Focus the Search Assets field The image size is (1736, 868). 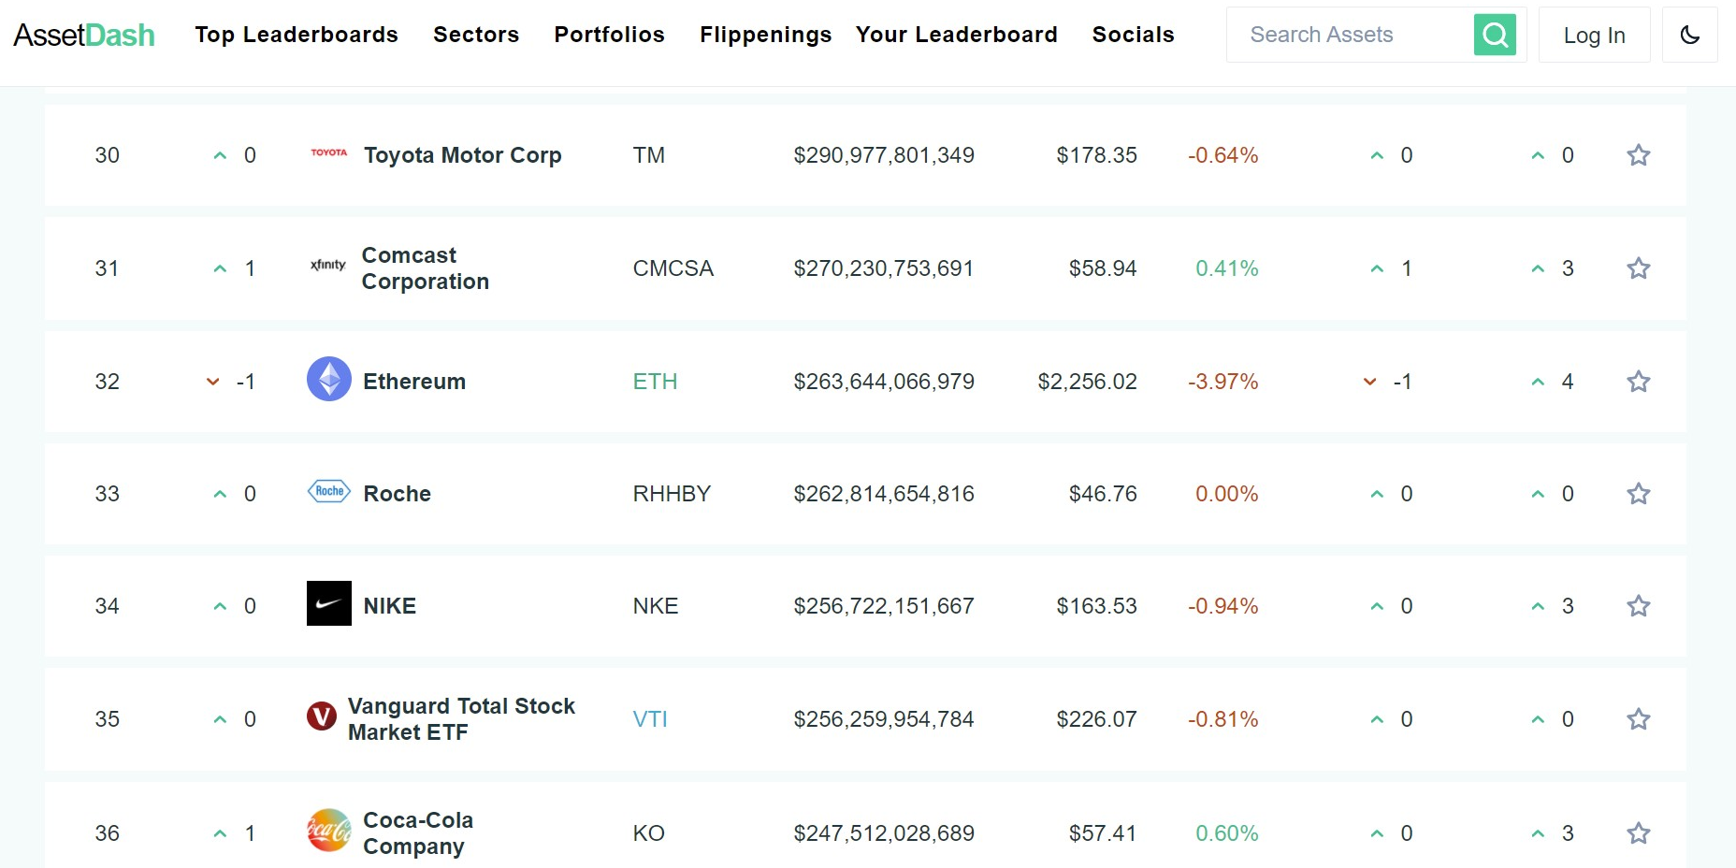tap(1349, 36)
